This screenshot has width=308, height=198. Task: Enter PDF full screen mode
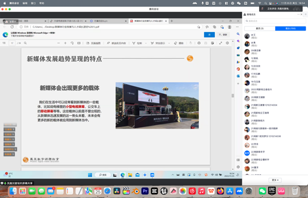tap(221, 43)
